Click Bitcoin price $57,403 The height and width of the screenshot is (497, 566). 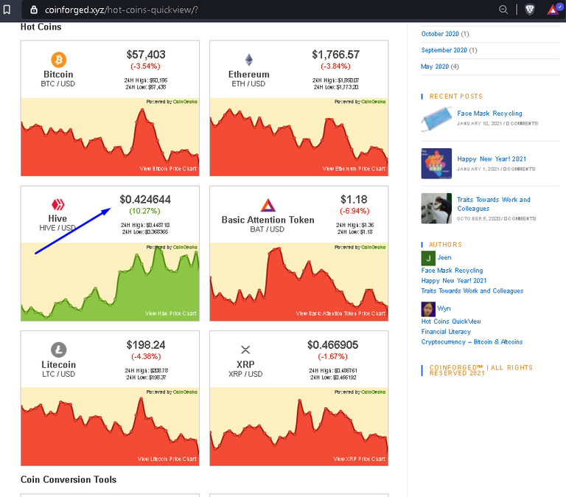[146, 55]
